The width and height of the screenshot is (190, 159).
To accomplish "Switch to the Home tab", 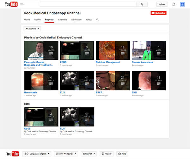I will [27, 20].
